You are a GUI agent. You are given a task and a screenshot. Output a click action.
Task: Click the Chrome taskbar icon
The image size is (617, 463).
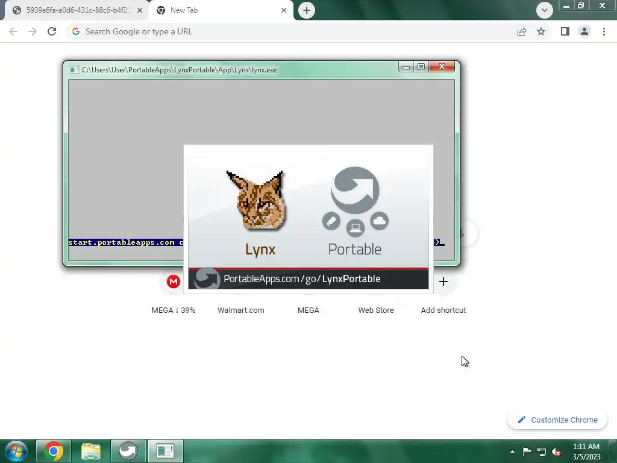[x=54, y=451]
